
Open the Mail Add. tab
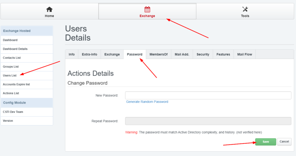[x=182, y=54]
